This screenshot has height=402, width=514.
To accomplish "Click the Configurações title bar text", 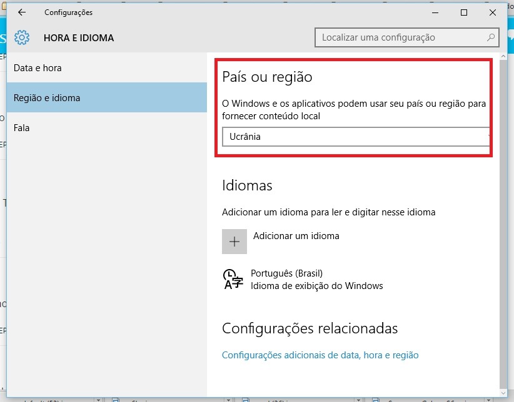I will coord(69,12).
